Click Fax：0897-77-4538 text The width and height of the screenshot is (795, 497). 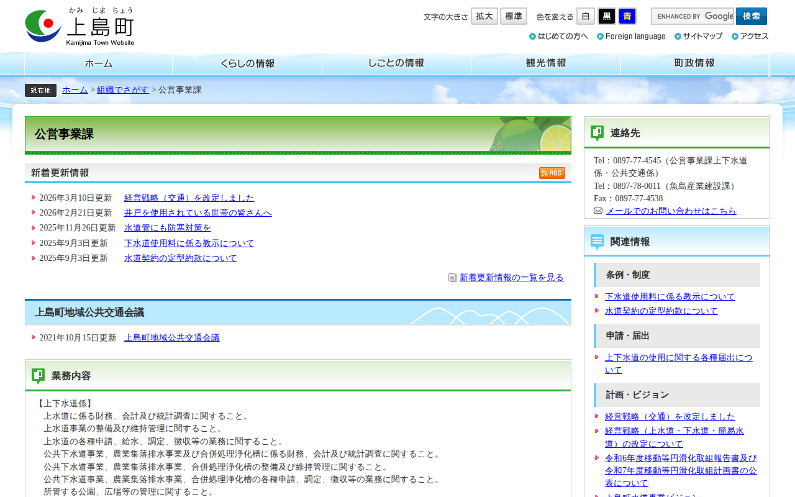click(628, 199)
